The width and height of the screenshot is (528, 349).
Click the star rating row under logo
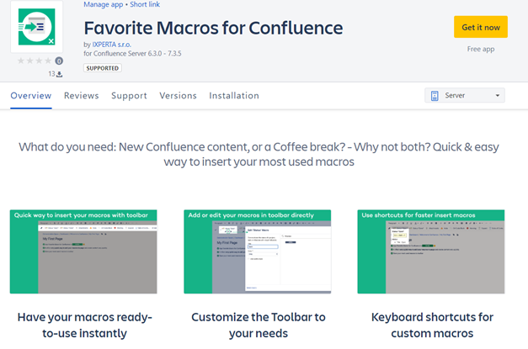pos(35,61)
